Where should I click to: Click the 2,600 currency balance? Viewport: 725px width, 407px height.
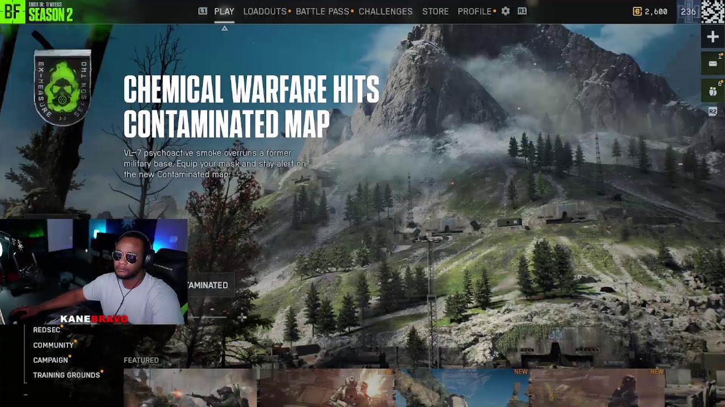coord(656,11)
